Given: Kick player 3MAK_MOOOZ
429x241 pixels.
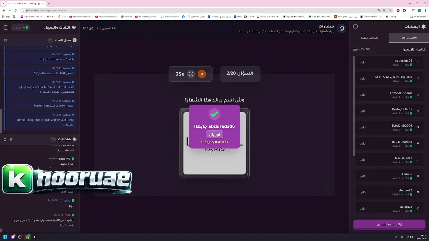Looking at the screenshot, I should tap(363, 127).
